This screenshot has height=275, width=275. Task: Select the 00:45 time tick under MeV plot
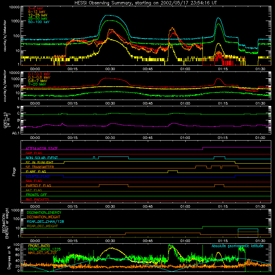[148, 103]
